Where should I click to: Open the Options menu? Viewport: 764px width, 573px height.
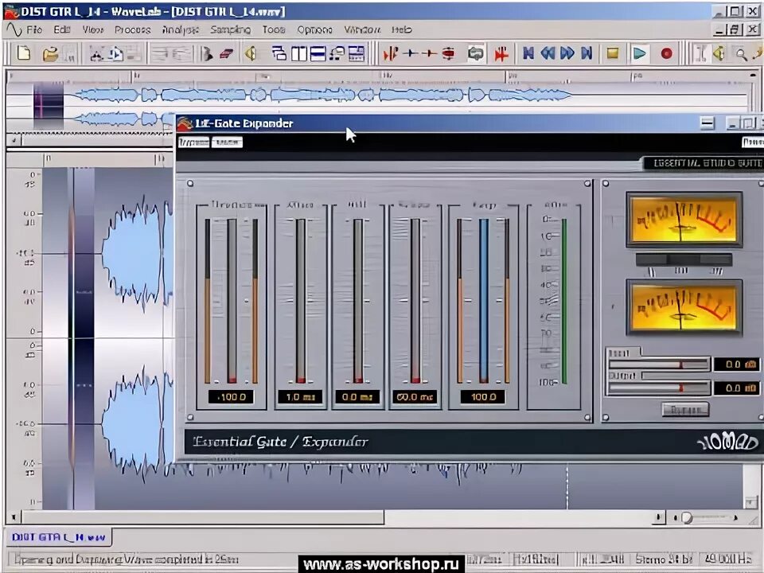[x=314, y=29]
